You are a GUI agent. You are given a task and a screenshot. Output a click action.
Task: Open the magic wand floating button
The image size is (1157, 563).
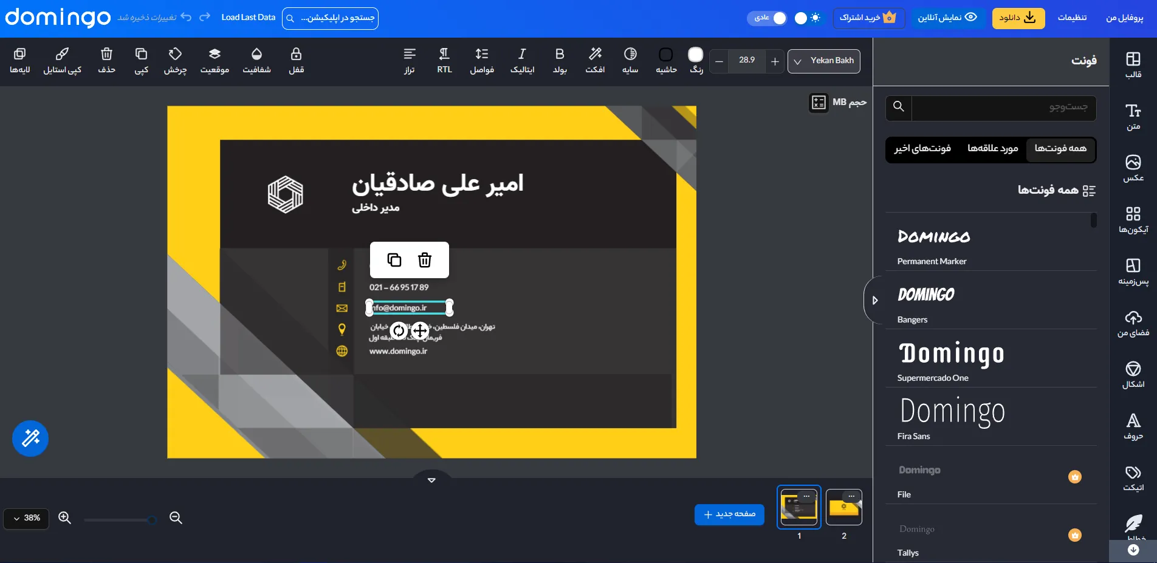click(x=30, y=438)
